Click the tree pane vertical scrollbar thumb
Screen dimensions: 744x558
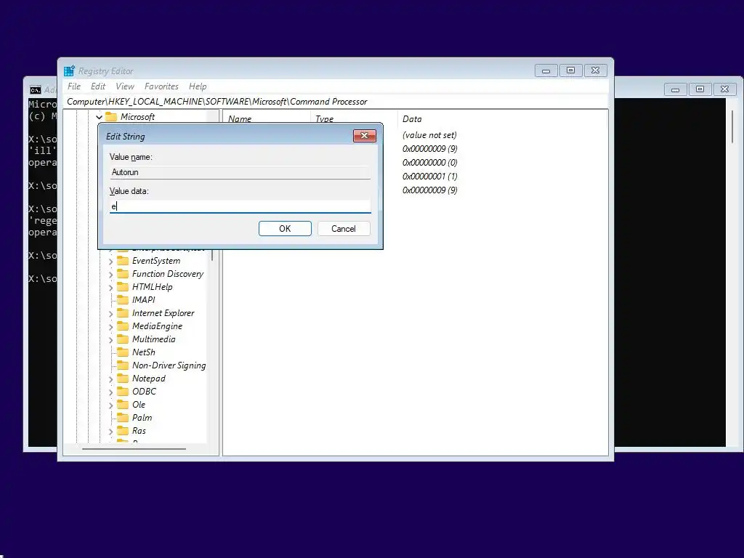212,255
